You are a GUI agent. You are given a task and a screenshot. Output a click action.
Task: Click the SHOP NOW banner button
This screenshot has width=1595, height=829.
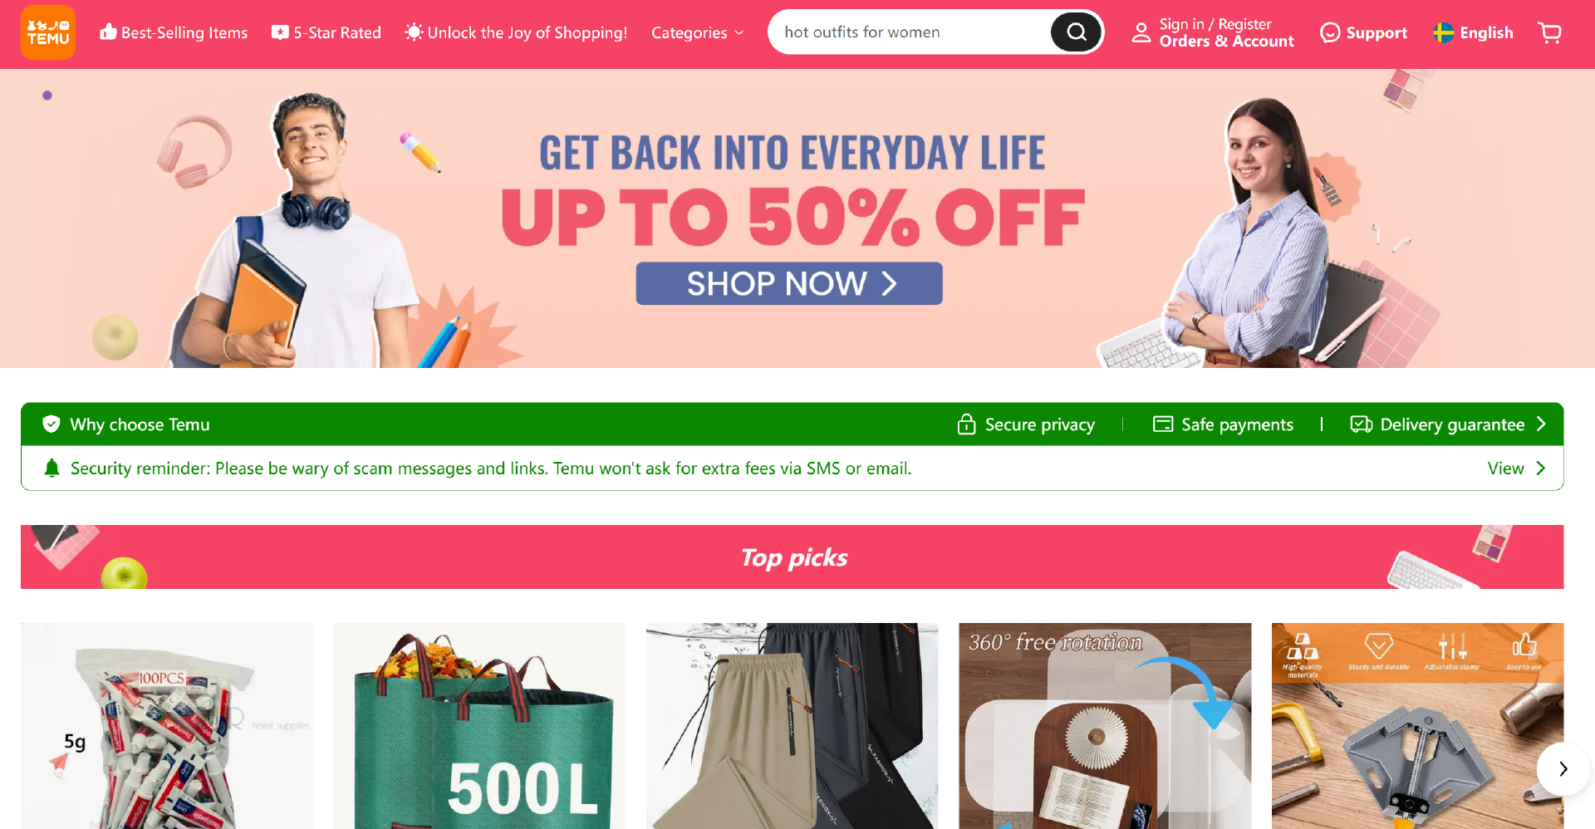point(789,283)
